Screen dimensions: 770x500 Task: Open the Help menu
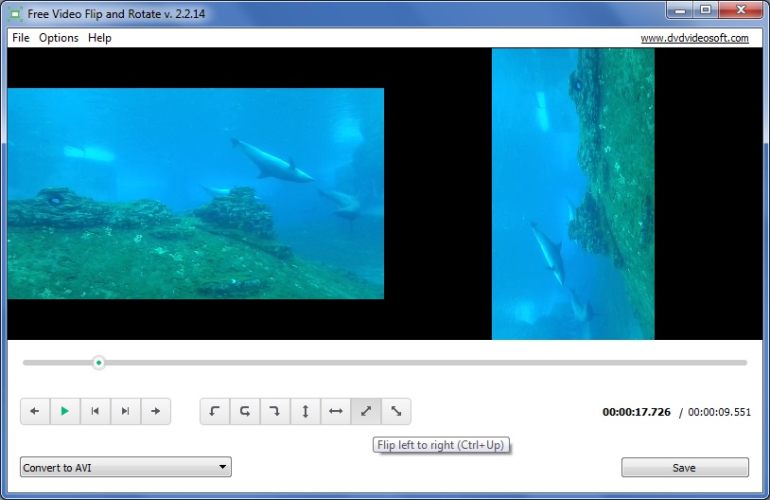[x=99, y=38]
